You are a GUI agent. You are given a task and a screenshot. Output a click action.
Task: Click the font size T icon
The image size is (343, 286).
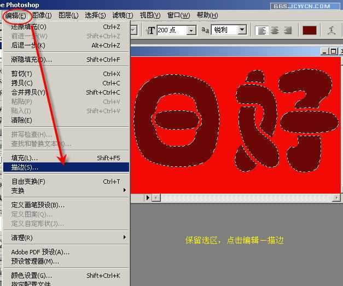pos(150,30)
